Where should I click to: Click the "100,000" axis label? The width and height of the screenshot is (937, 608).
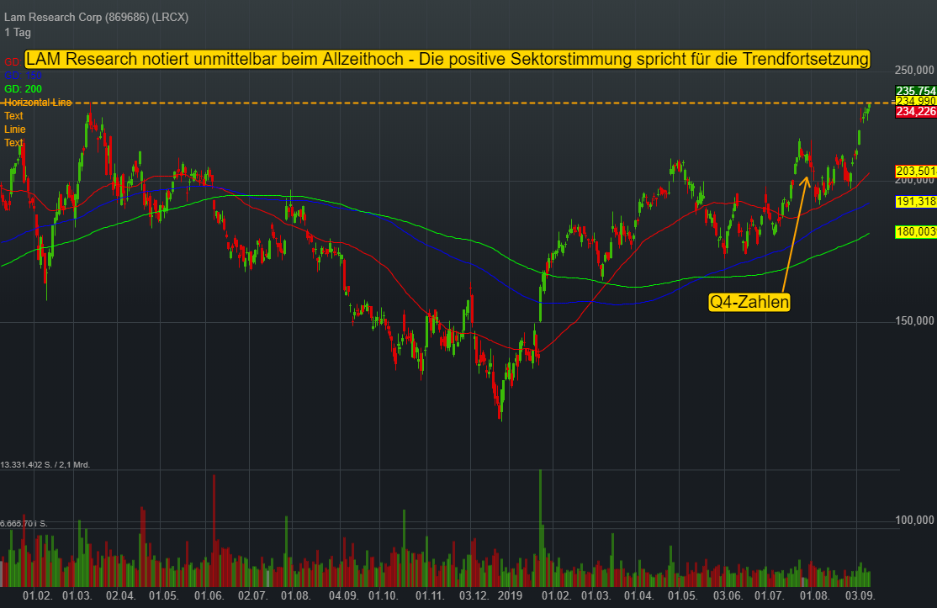[x=914, y=521]
